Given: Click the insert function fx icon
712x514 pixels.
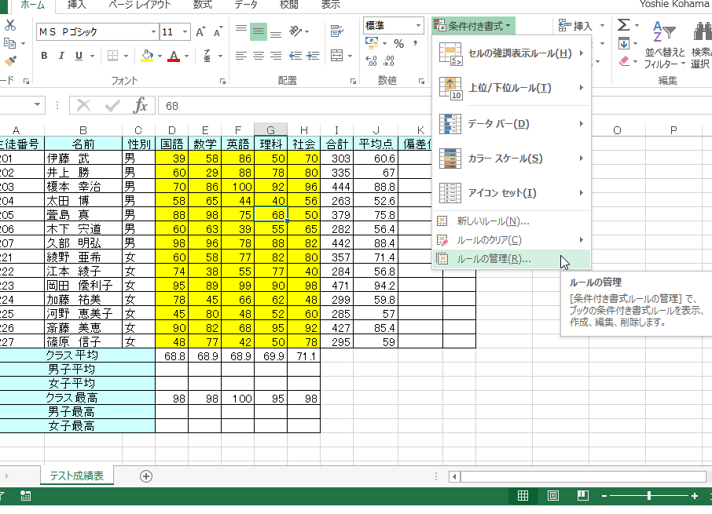Looking at the screenshot, I should click(x=141, y=105).
